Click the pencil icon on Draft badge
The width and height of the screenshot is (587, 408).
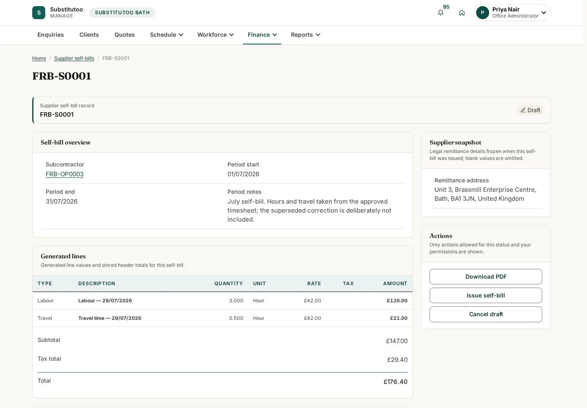523,110
